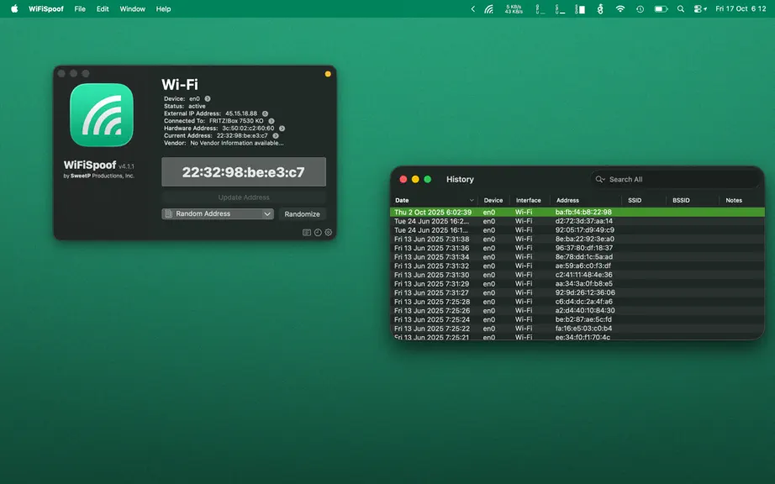Click the orange status dot in WiFiSpoof window

point(328,74)
